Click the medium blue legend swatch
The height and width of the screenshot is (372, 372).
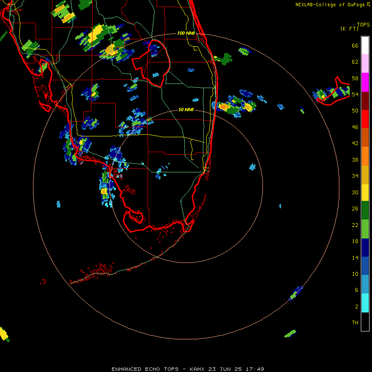pyautogui.click(x=365, y=266)
